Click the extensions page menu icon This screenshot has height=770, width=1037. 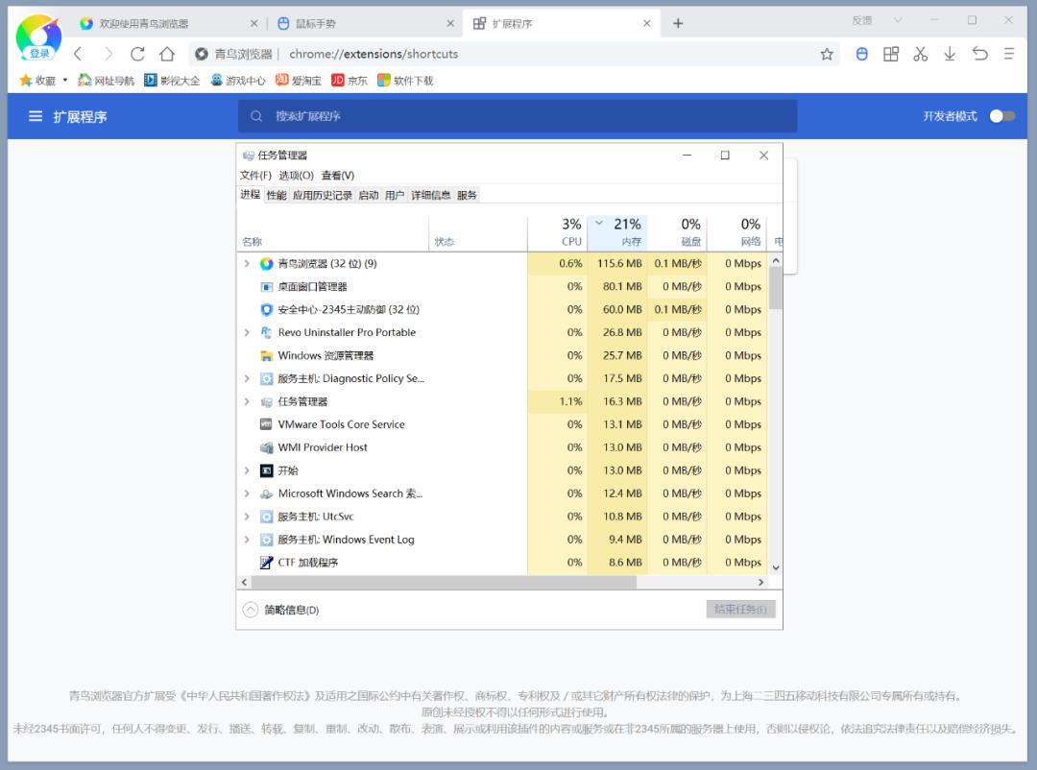[x=35, y=116]
